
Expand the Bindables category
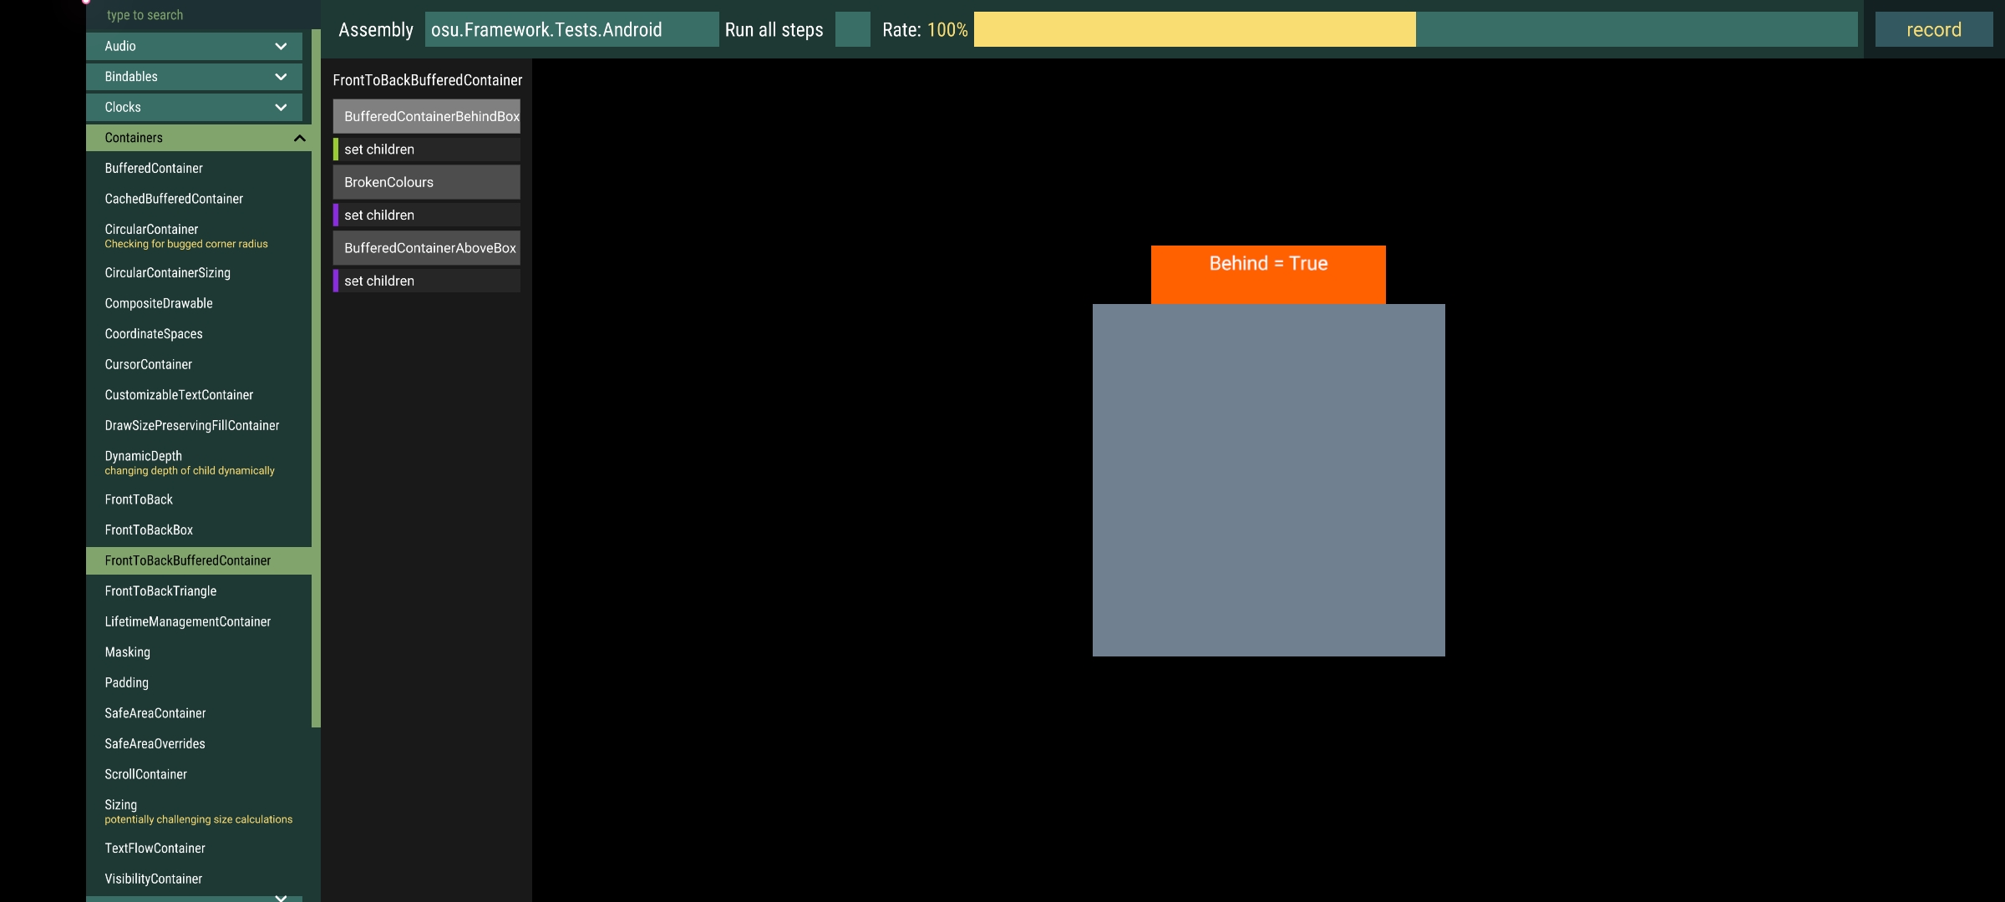(193, 76)
